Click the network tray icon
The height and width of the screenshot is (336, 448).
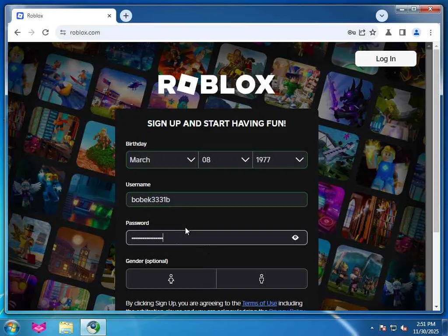[x=393, y=328]
